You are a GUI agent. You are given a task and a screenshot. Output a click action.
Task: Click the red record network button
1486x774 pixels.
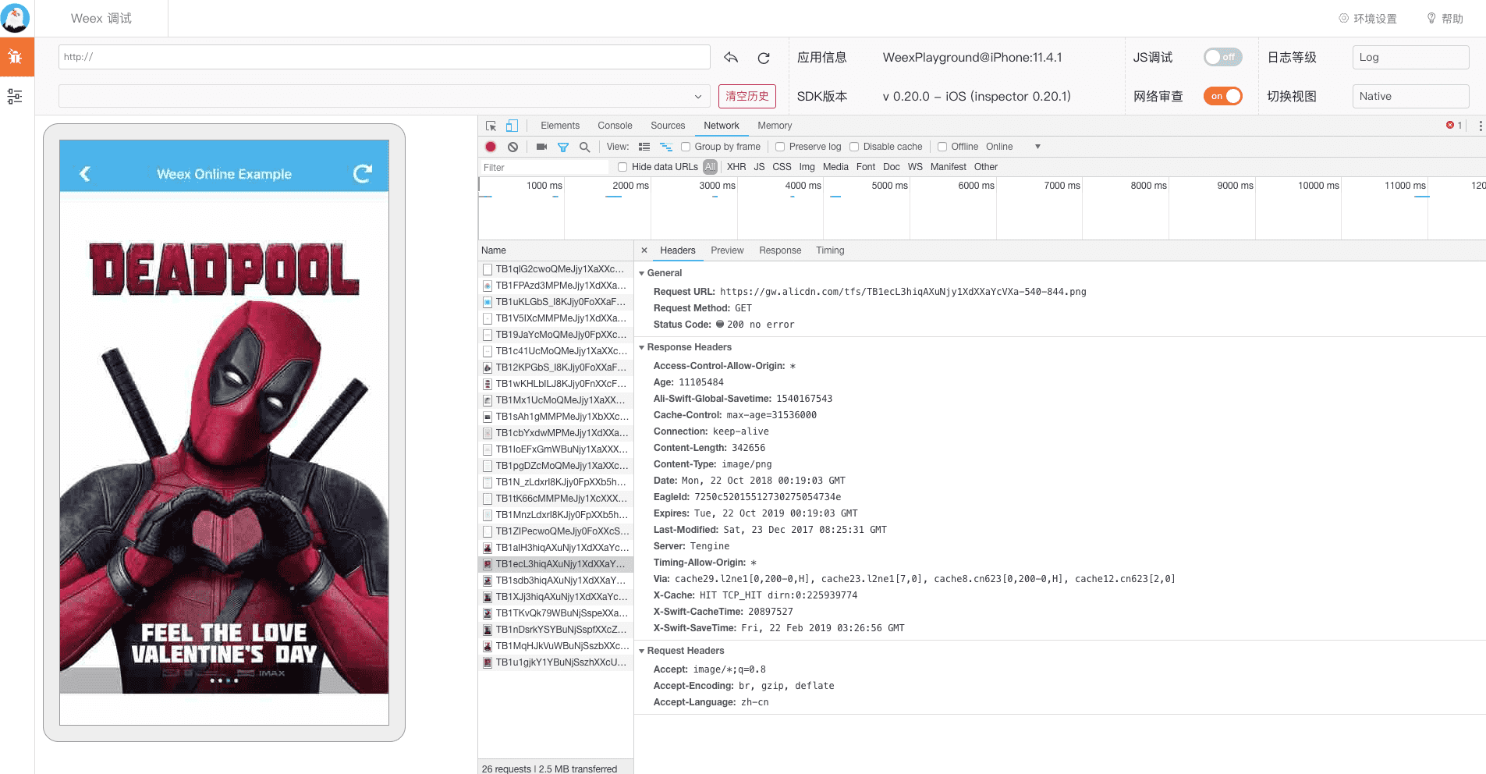point(491,147)
